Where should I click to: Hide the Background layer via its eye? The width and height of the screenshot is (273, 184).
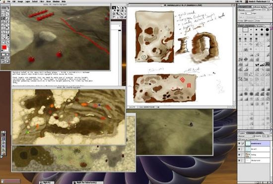[x=239, y=160]
